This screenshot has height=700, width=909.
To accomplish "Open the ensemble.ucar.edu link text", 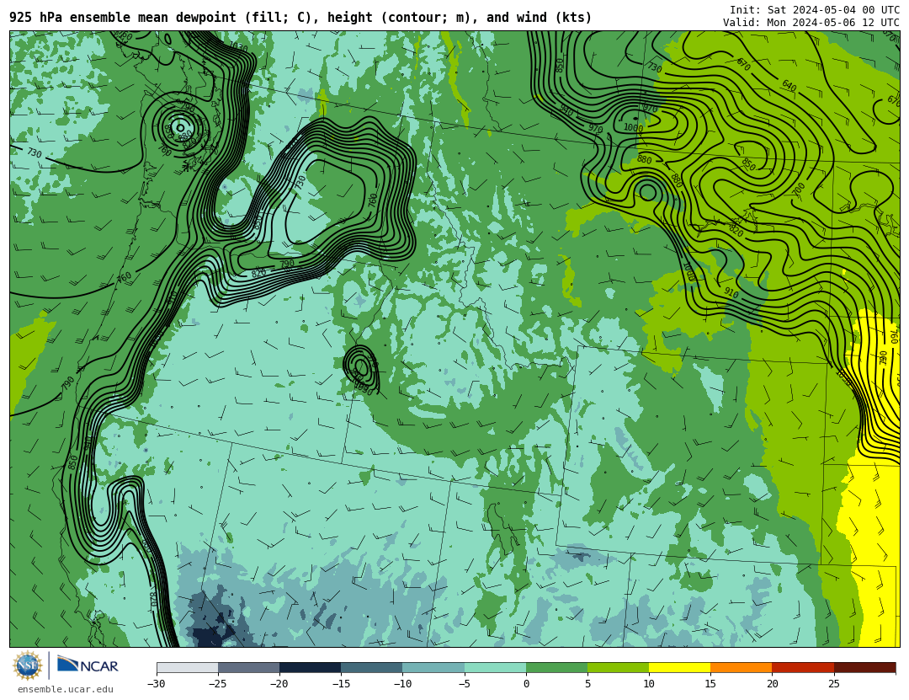I will [x=66, y=690].
